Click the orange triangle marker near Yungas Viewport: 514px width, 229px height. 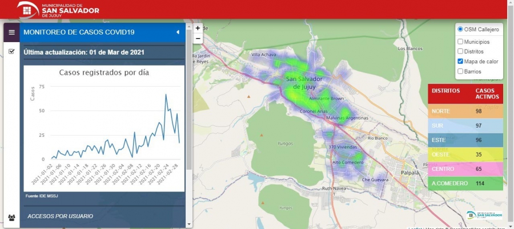click(x=261, y=136)
